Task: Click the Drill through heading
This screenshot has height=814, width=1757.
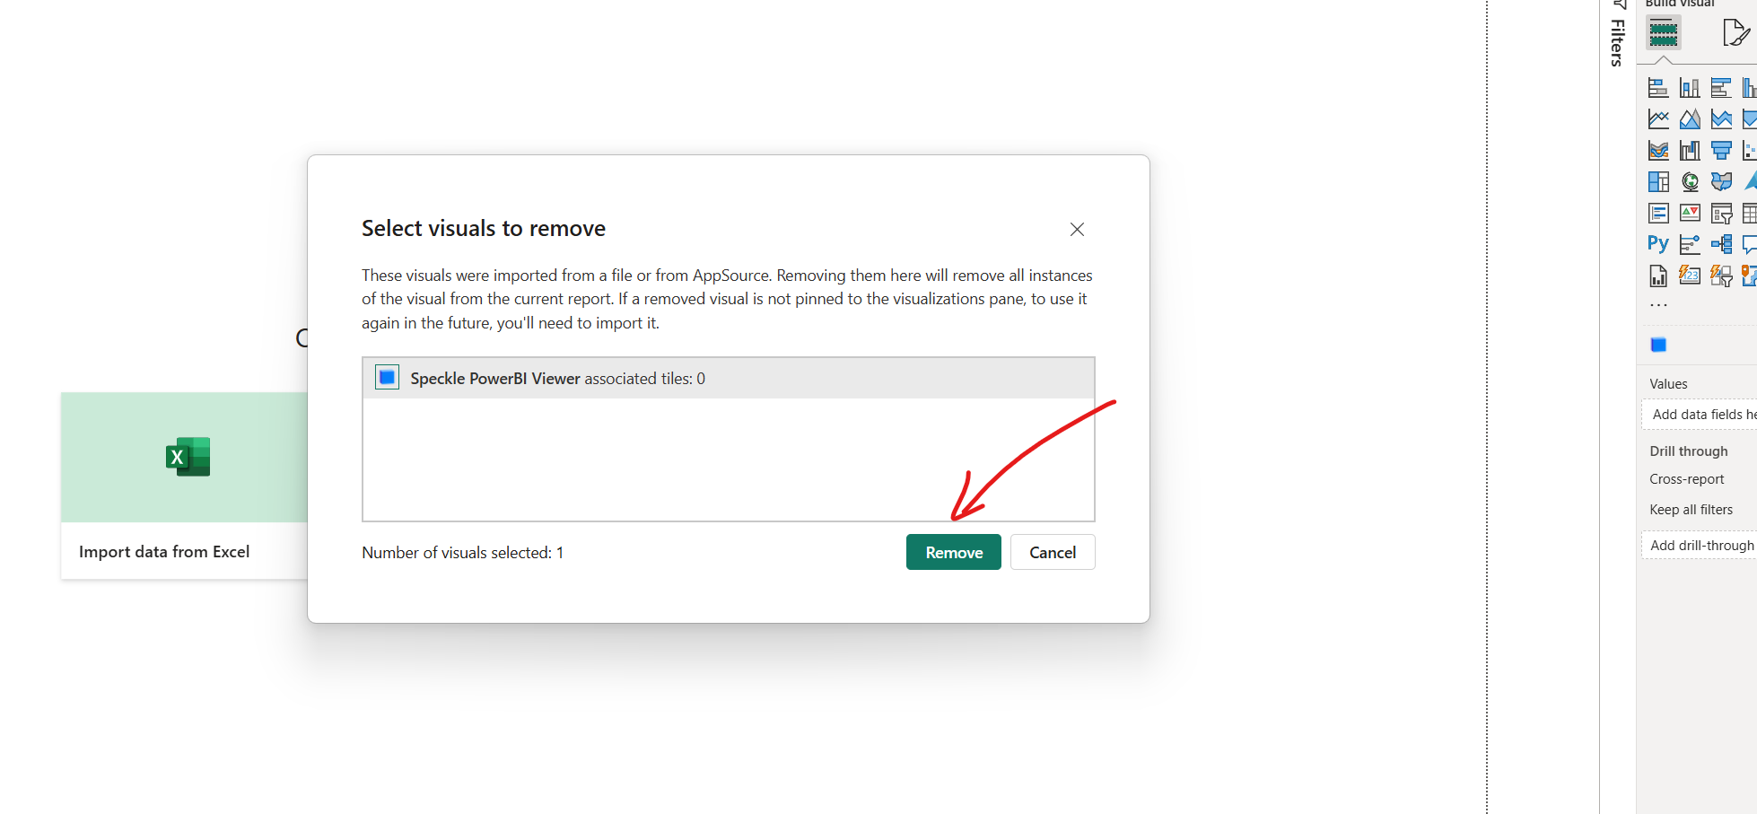Action: [1688, 451]
